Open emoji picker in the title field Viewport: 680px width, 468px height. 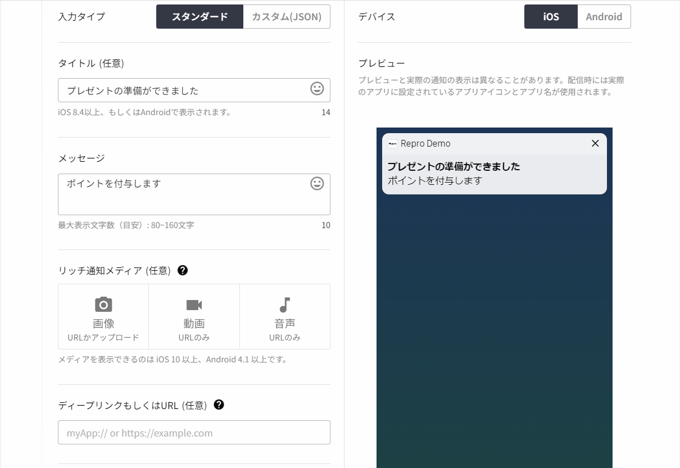tap(317, 89)
